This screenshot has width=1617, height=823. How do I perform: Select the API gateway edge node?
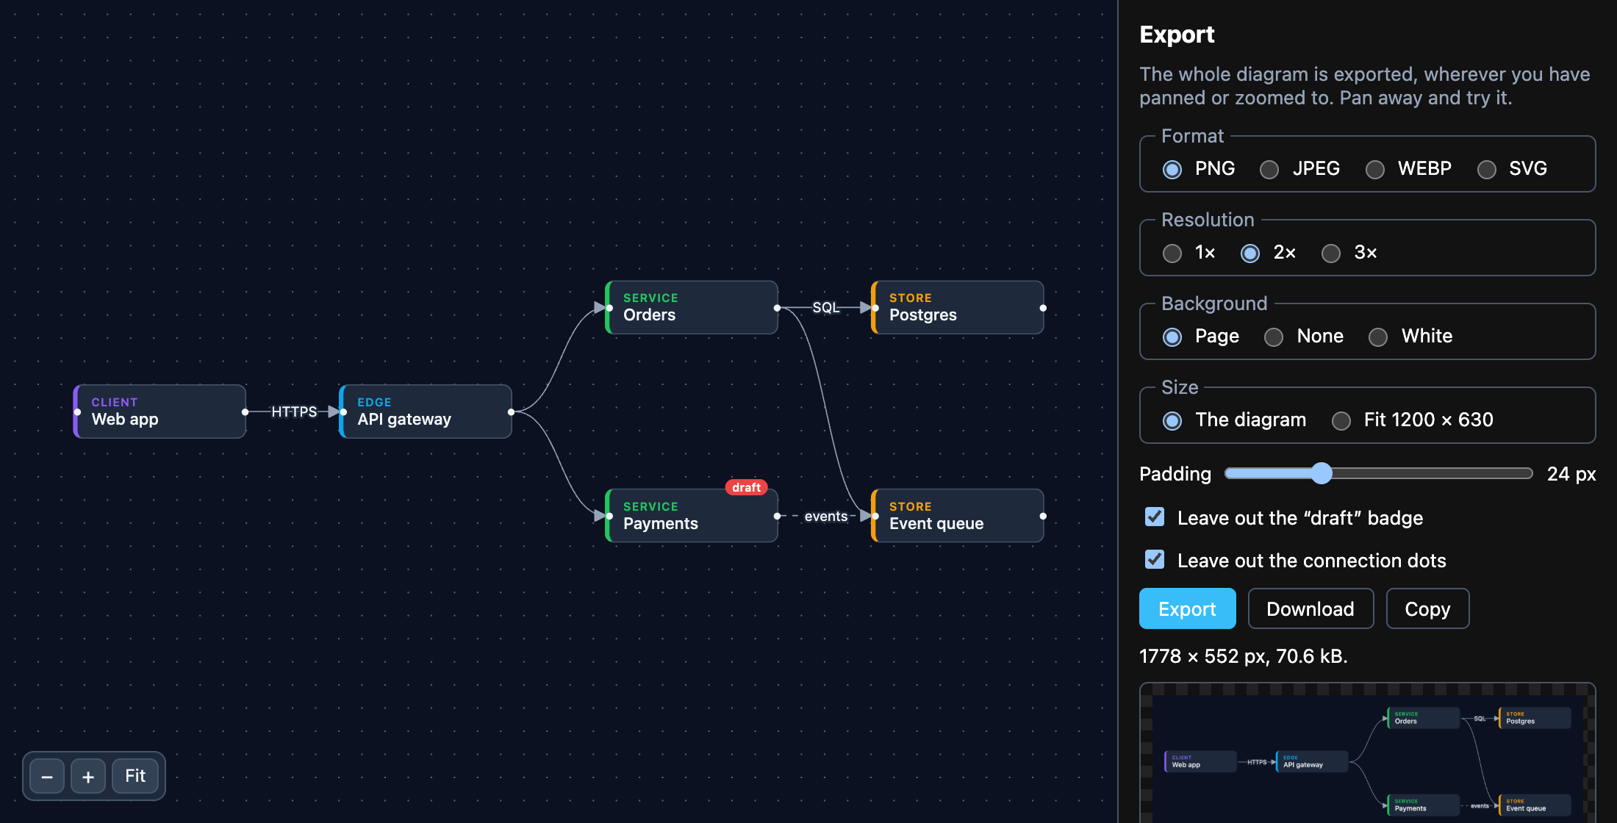[x=426, y=412]
